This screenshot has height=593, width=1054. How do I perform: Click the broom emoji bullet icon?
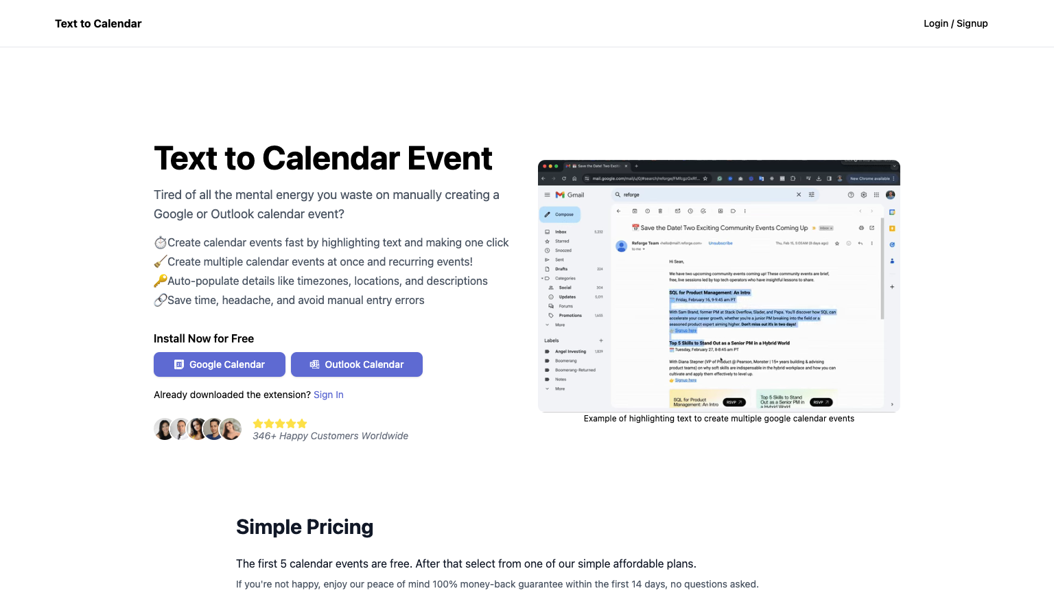pyautogui.click(x=161, y=261)
